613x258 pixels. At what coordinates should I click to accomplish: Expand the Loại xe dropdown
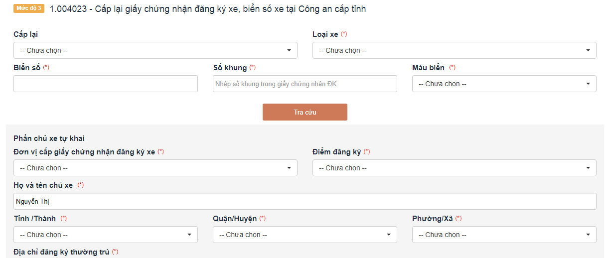[454, 50]
